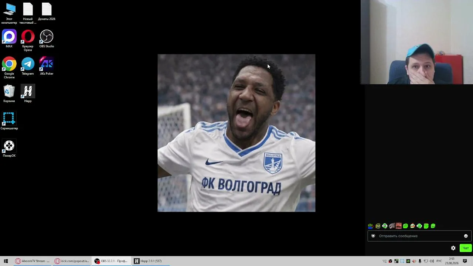This screenshot has height=266, width=473.
Task: Open the Windows Start menu
Action: [6, 261]
